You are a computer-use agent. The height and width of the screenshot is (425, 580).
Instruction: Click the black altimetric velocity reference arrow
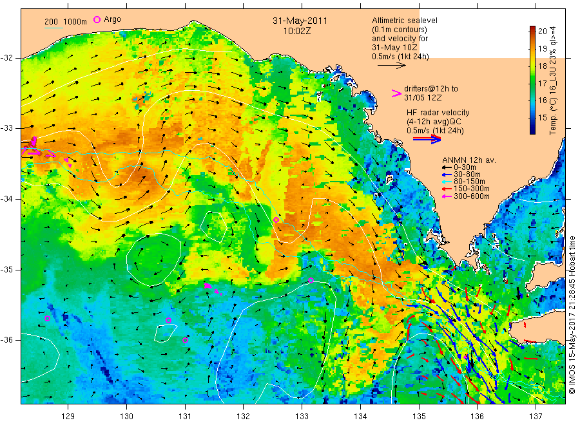pyautogui.click(x=391, y=66)
